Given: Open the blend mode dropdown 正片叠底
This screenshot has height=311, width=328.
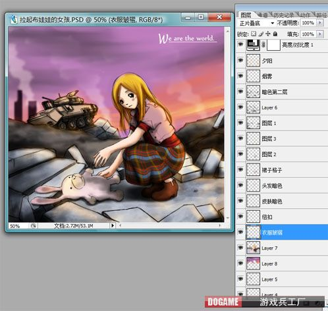Looking at the screenshot, I should point(256,23).
